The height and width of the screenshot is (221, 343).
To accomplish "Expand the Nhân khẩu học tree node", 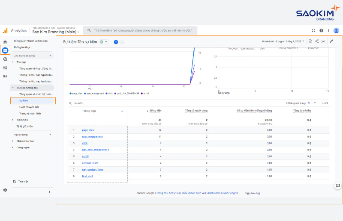I will coord(13,141).
